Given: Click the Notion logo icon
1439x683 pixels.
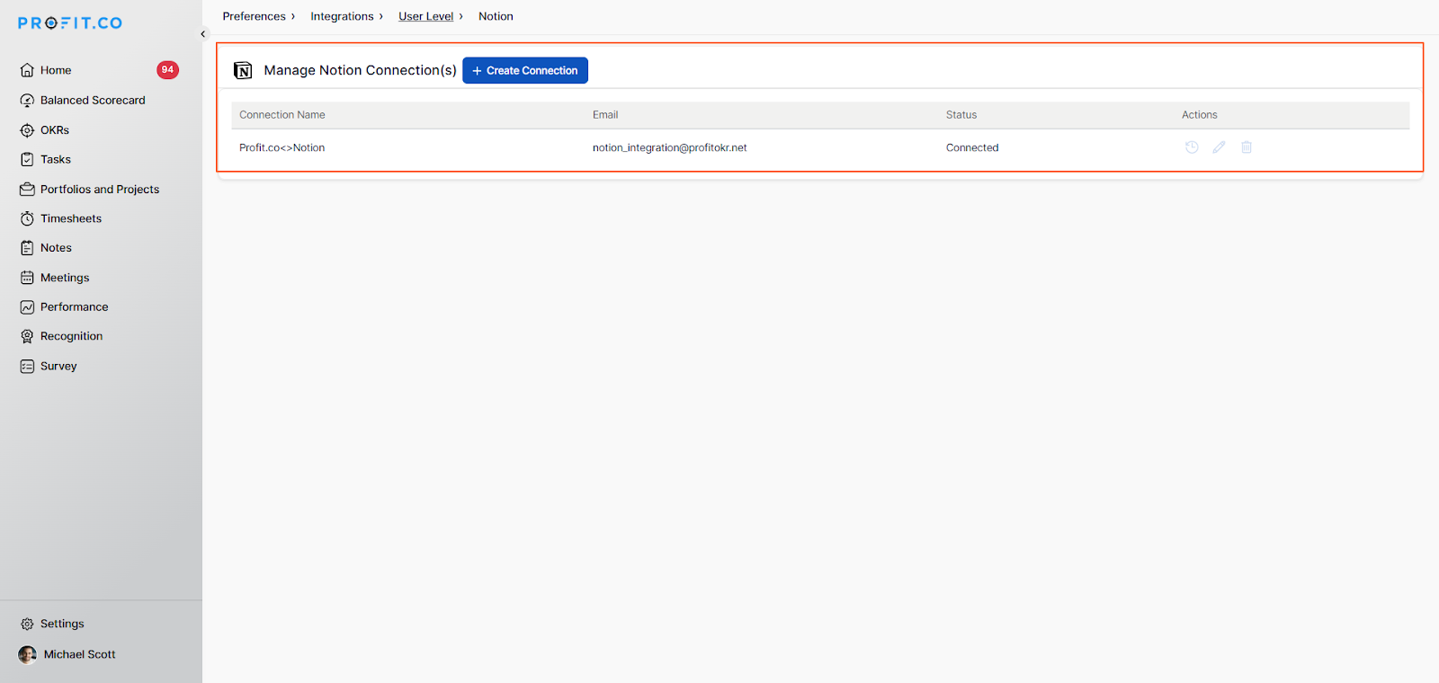Looking at the screenshot, I should click(x=243, y=70).
